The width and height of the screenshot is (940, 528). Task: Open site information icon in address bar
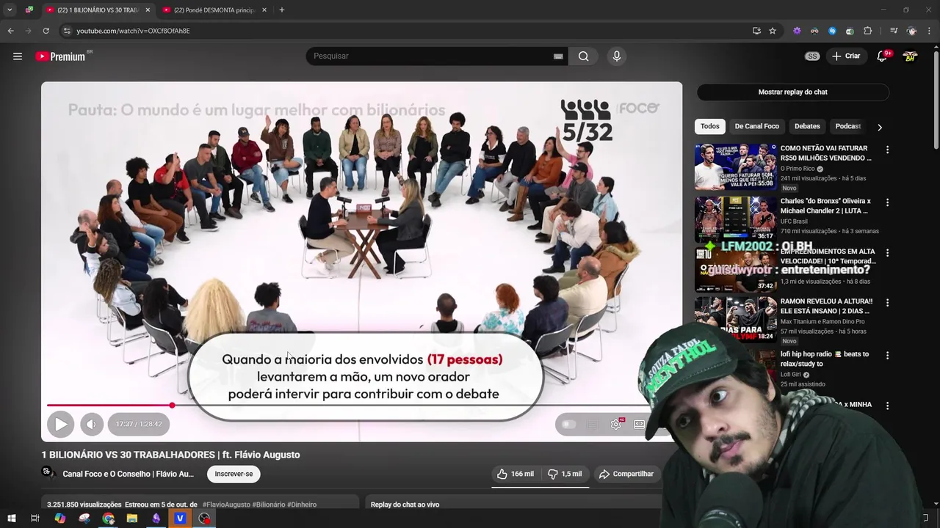pyautogui.click(x=67, y=31)
